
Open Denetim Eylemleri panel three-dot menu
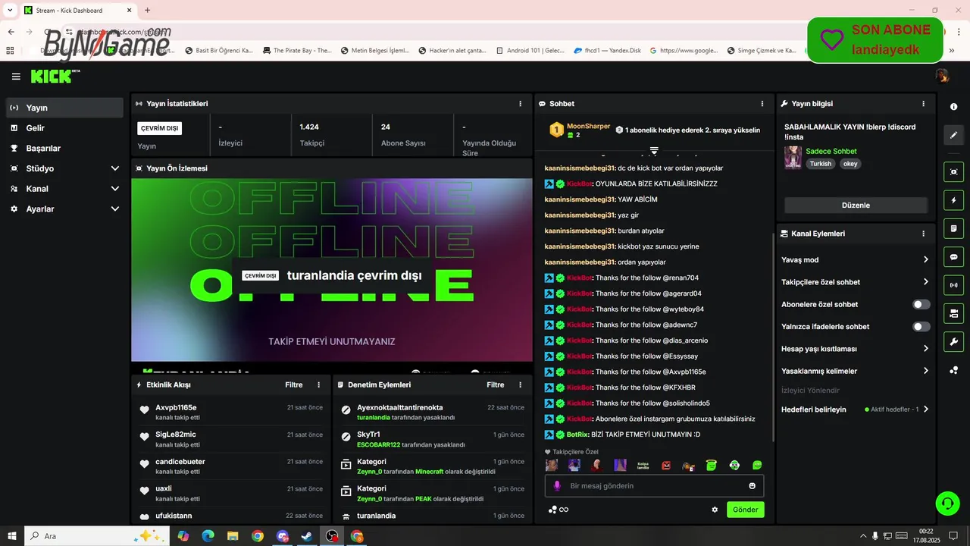point(520,385)
